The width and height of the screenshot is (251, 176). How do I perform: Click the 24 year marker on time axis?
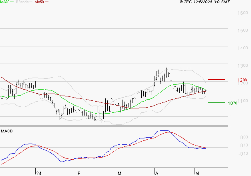39,174
